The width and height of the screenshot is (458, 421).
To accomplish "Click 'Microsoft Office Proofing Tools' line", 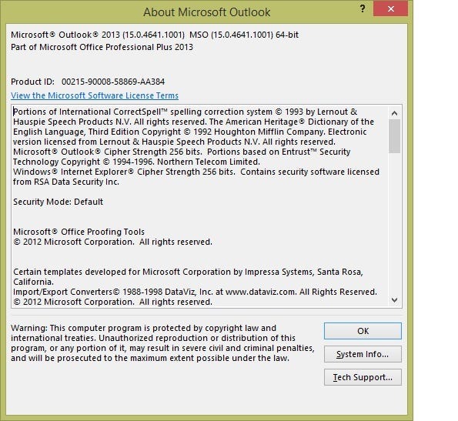I will 79,232.
